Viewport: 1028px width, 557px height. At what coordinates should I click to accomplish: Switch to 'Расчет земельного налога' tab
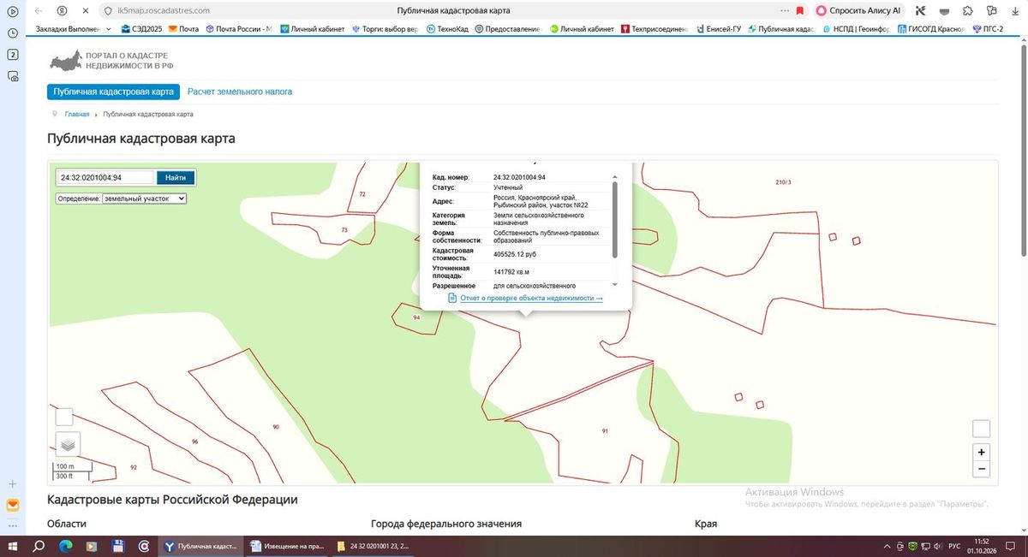pos(240,92)
